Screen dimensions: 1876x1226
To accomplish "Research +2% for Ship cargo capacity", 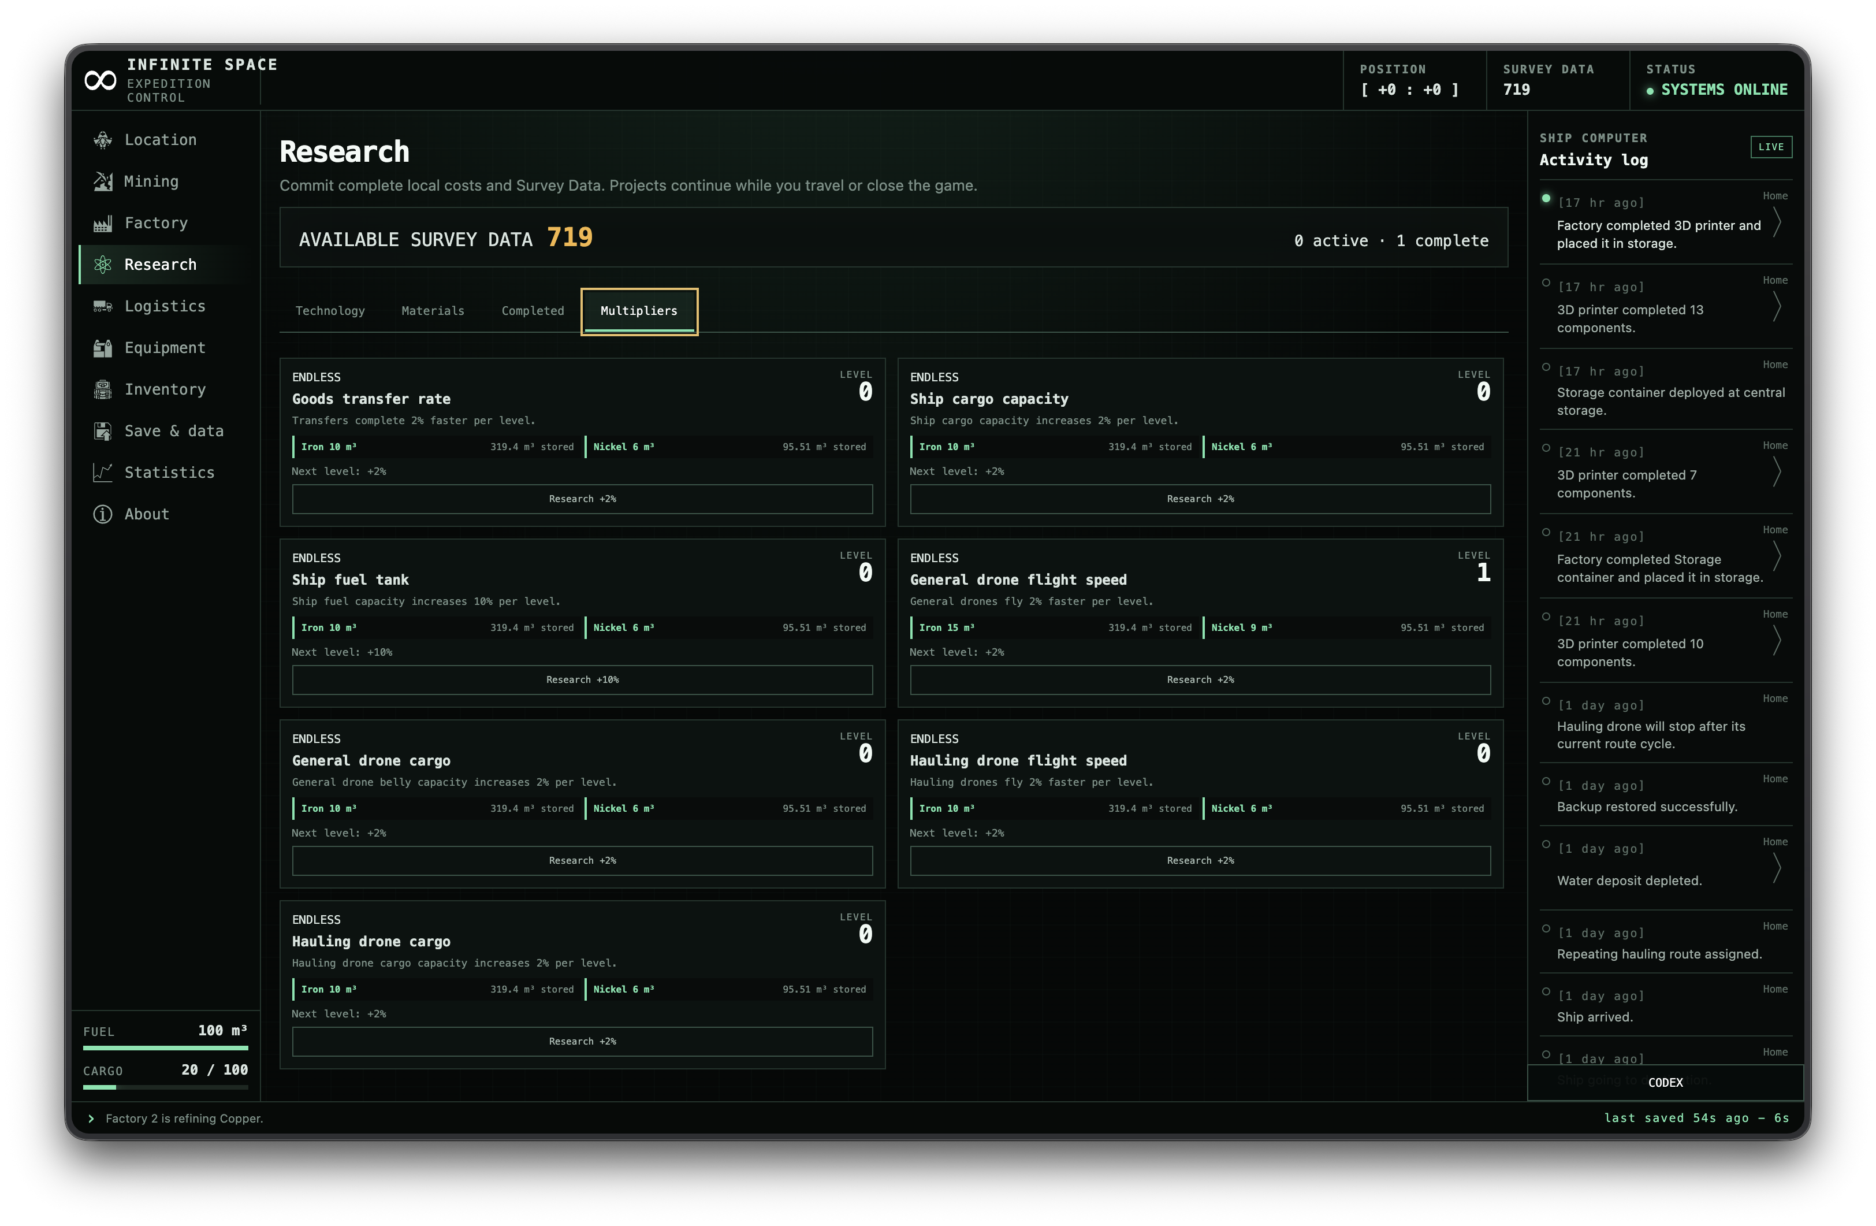I will coord(1200,499).
